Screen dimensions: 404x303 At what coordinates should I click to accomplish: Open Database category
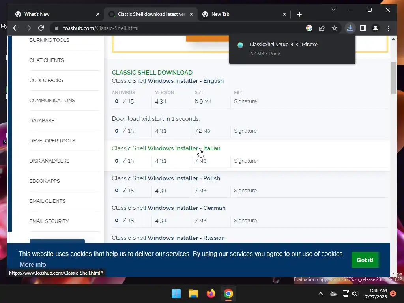42,121
